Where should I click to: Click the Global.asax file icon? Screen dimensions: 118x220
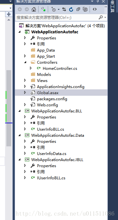click(33, 93)
